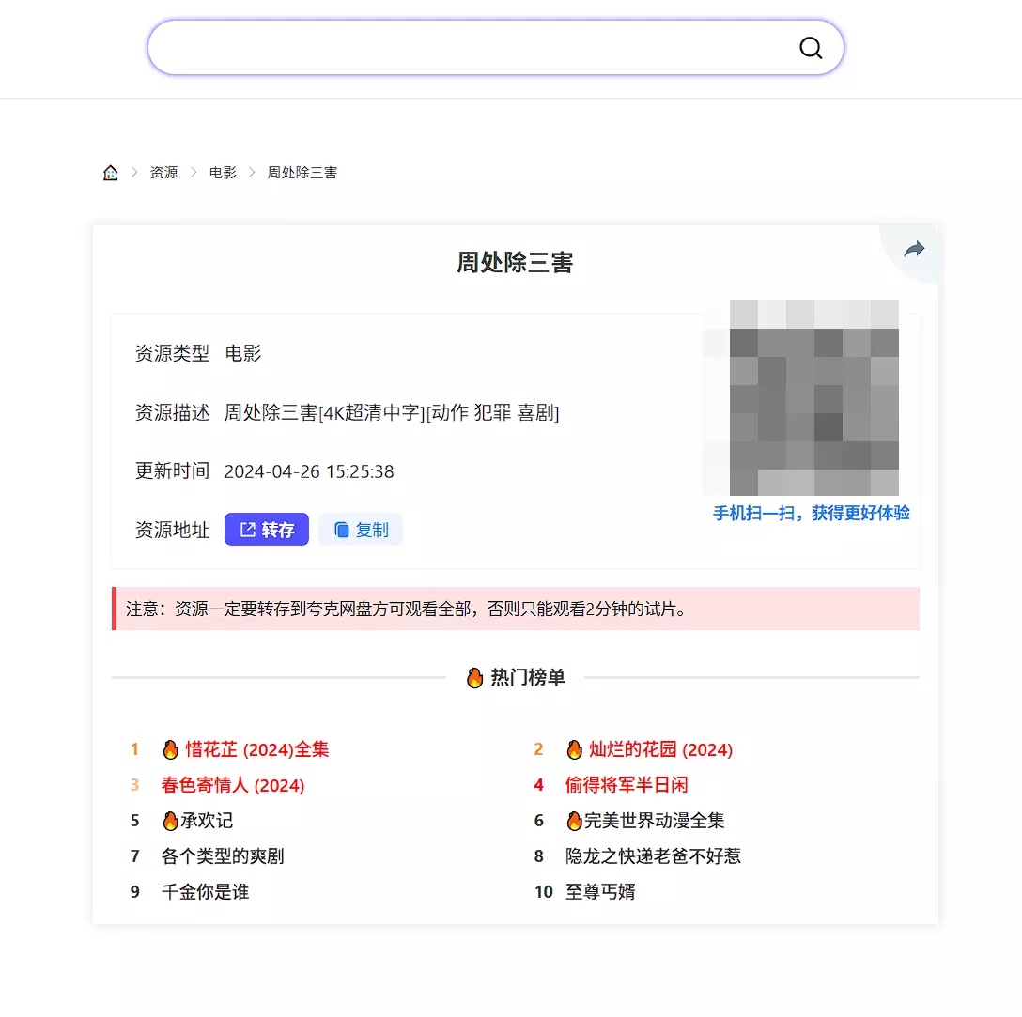Click inside the search input field
Screen dimensions: 1022x1017
tap(470, 48)
